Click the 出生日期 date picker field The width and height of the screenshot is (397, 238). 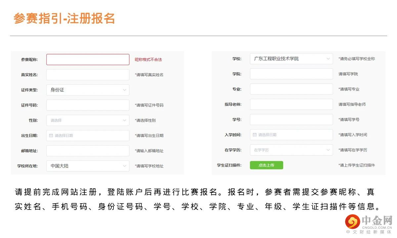(88, 136)
